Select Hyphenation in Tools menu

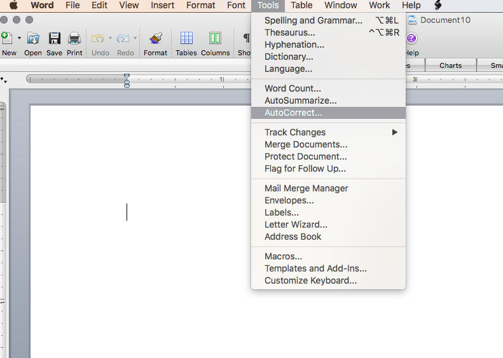pos(329,45)
